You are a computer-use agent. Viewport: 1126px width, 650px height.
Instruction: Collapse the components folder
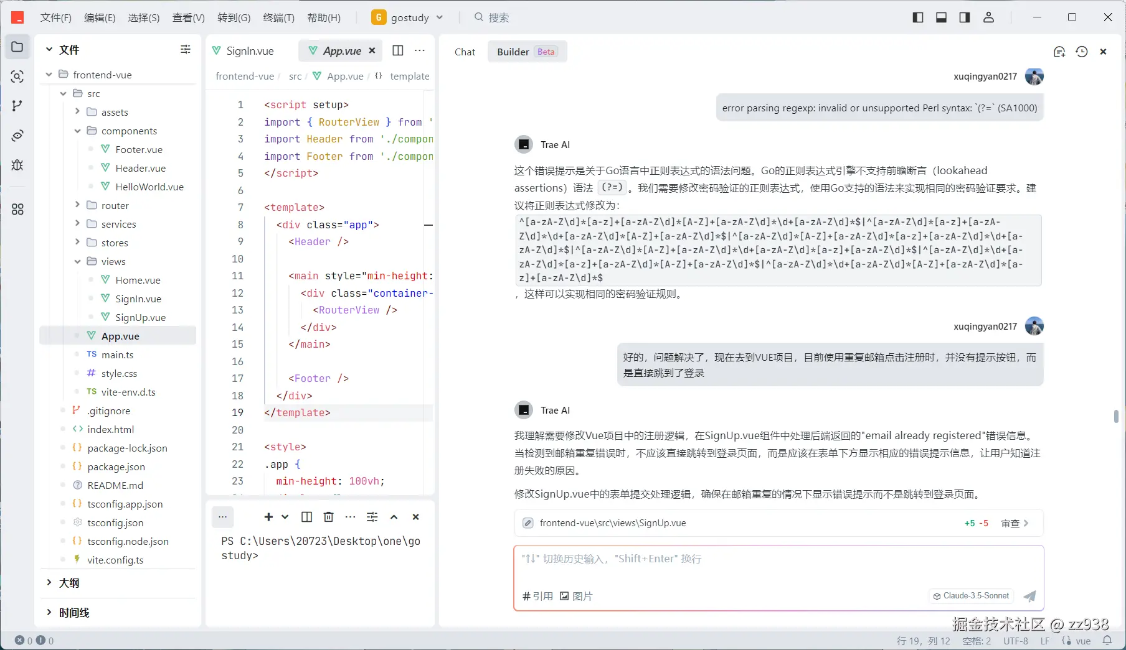[77, 131]
